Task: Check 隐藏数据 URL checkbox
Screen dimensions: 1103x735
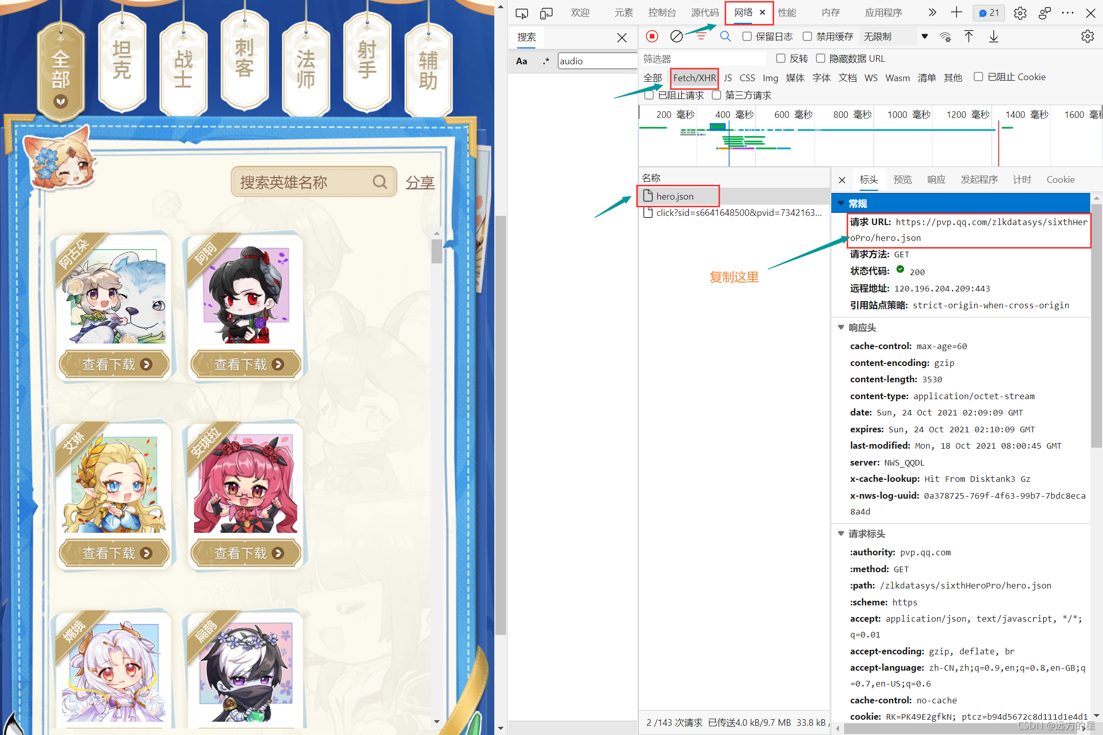Action: click(x=820, y=58)
